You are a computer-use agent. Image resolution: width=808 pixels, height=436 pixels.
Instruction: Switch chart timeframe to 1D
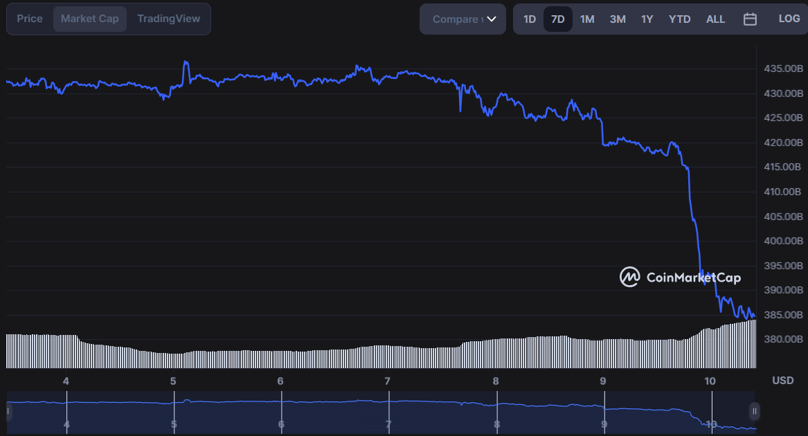coord(529,19)
